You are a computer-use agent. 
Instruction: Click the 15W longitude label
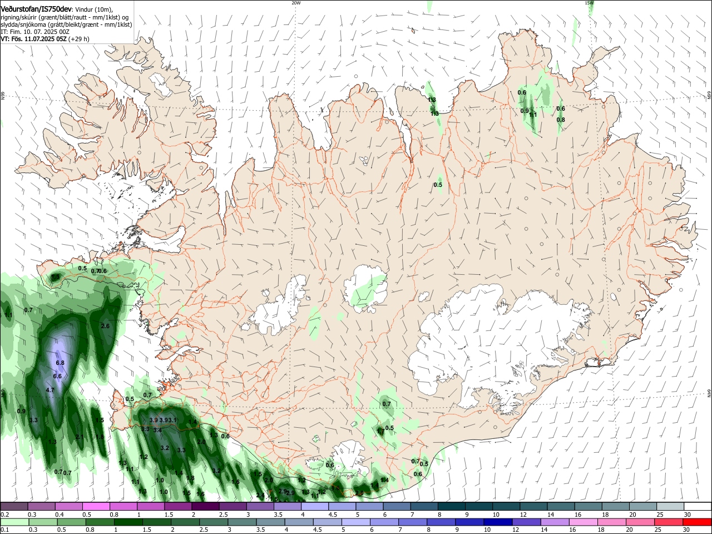pyautogui.click(x=589, y=3)
